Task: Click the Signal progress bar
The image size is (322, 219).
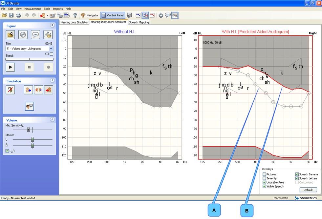Action: 29,59
